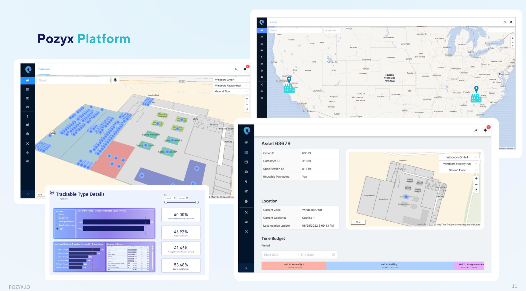The height and width of the screenshot is (291, 526).
Task: Open the dashboard columns panel icon
Action: tap(27, 98)
